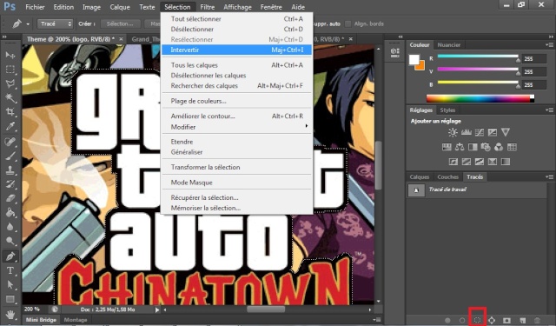Click the color spectrum ramp

(480, 98)
